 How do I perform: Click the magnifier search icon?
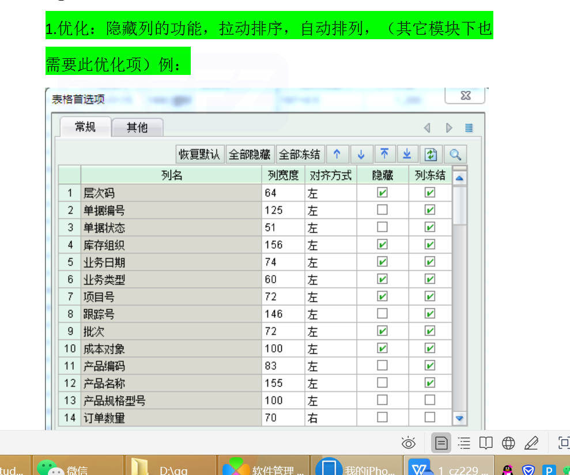[455, 154]
